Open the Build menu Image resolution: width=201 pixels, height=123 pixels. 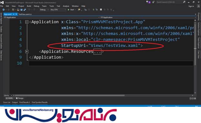click(29, 6)
